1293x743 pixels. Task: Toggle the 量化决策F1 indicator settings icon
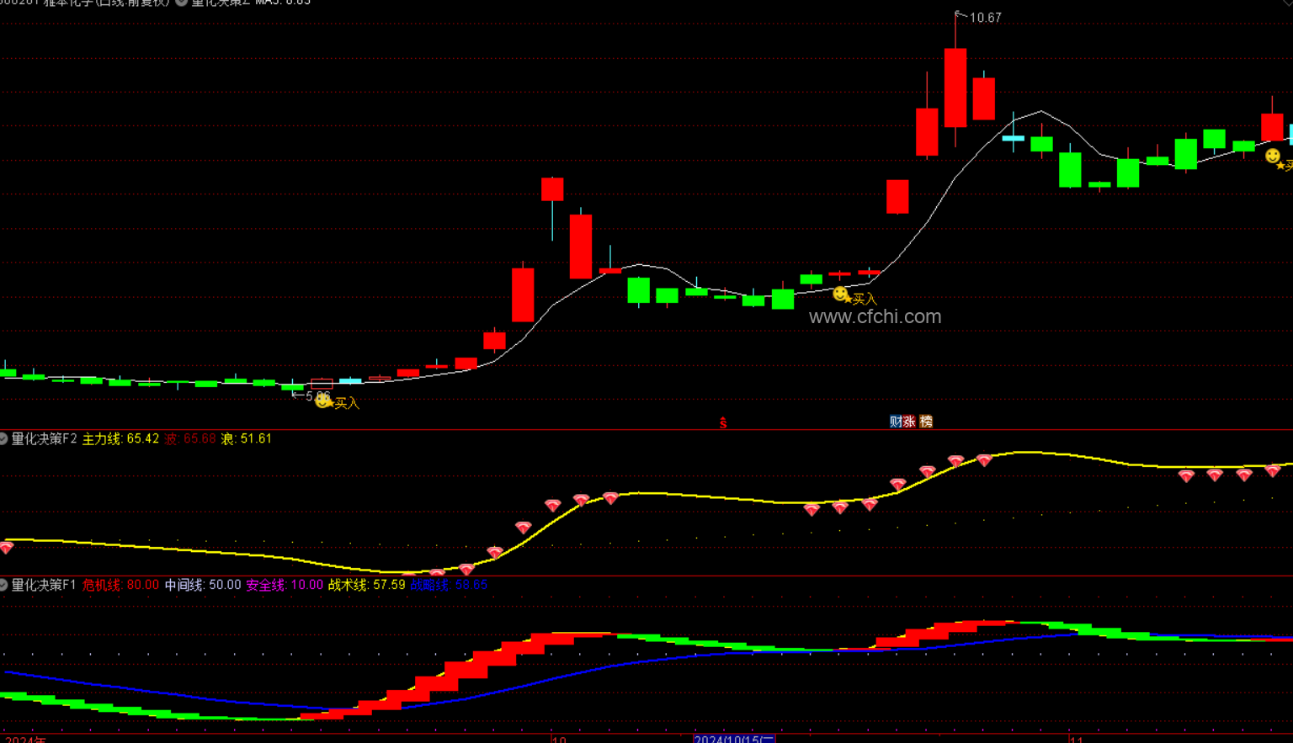3,585
